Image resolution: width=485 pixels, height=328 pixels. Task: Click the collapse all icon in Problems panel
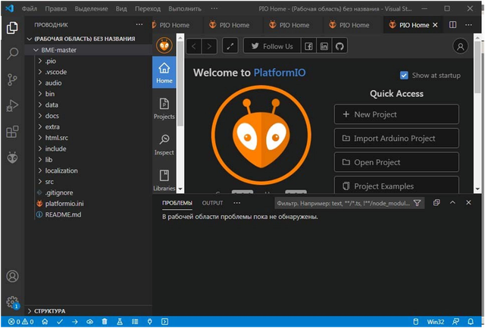(x=436, y=202)
